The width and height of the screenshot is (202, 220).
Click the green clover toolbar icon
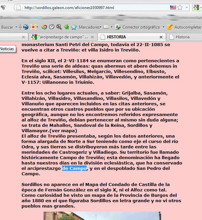(66, 27)
